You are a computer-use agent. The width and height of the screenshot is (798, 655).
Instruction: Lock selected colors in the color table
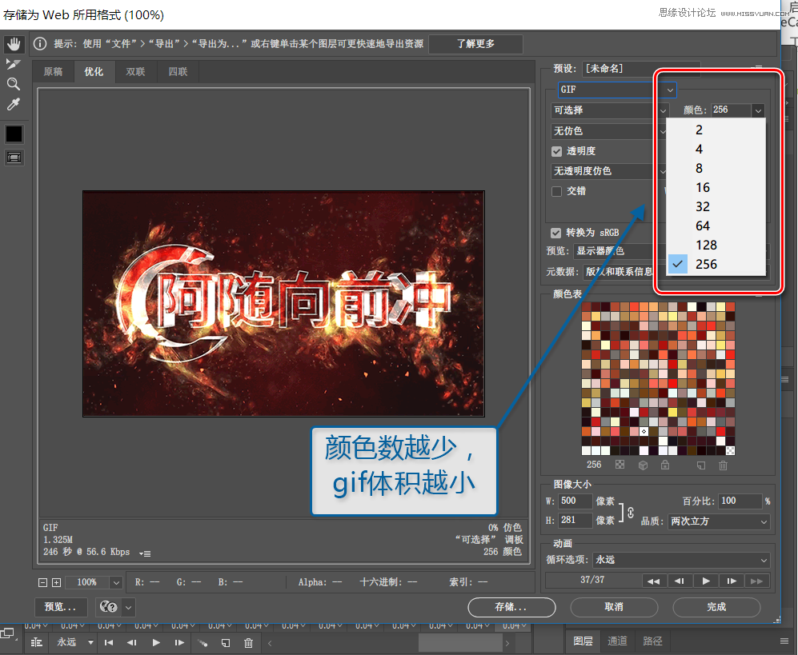click(664, 465)
